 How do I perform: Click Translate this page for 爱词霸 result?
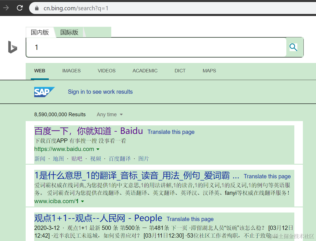coord(267,176)
